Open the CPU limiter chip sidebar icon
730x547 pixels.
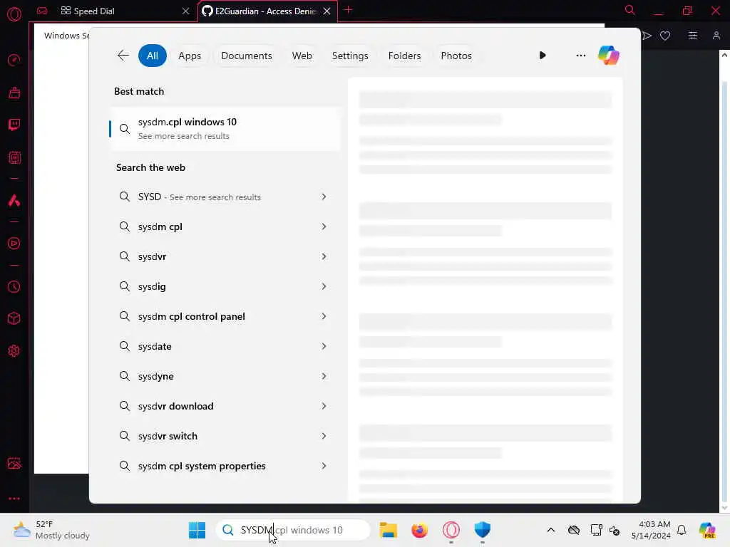point(14,157)
